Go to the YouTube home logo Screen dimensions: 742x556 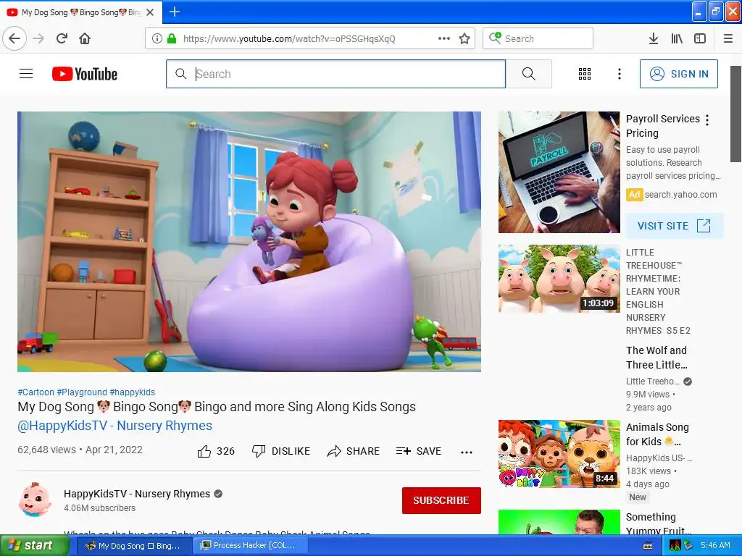pyautogui.click(x=85, y=74)
